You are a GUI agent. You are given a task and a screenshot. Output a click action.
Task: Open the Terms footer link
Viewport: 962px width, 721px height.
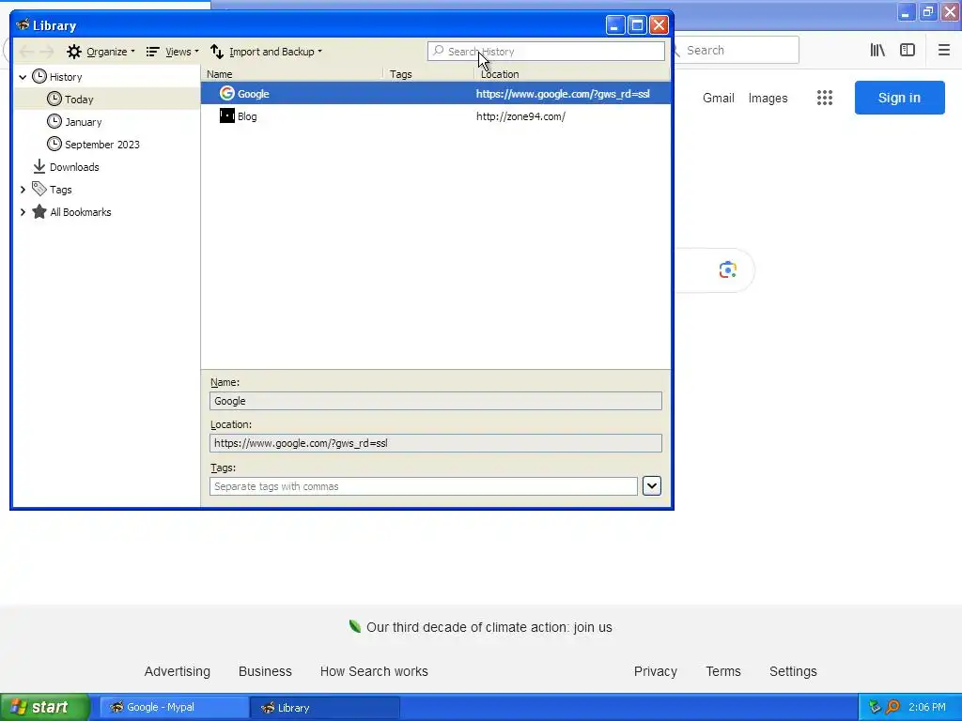(x=723, y=671)
